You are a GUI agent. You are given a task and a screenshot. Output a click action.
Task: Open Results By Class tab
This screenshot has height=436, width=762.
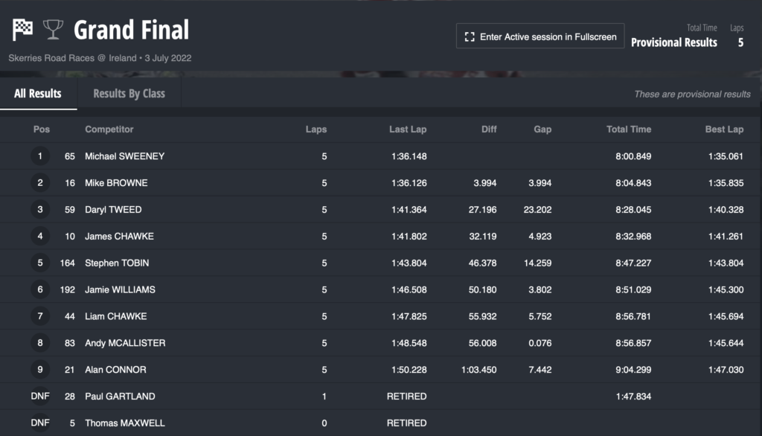(x=129, y=93)
